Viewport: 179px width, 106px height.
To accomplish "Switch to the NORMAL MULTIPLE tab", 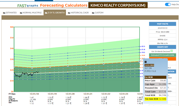I will [x=31, y=13].
